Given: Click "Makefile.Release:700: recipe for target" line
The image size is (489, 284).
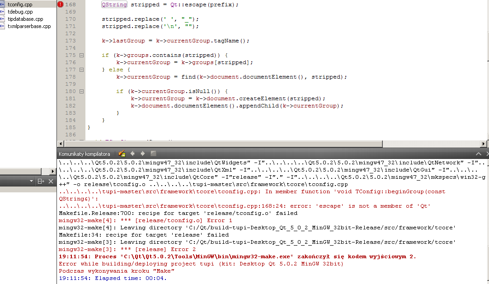Looking at the screenshot, I should tap(178, 213).
